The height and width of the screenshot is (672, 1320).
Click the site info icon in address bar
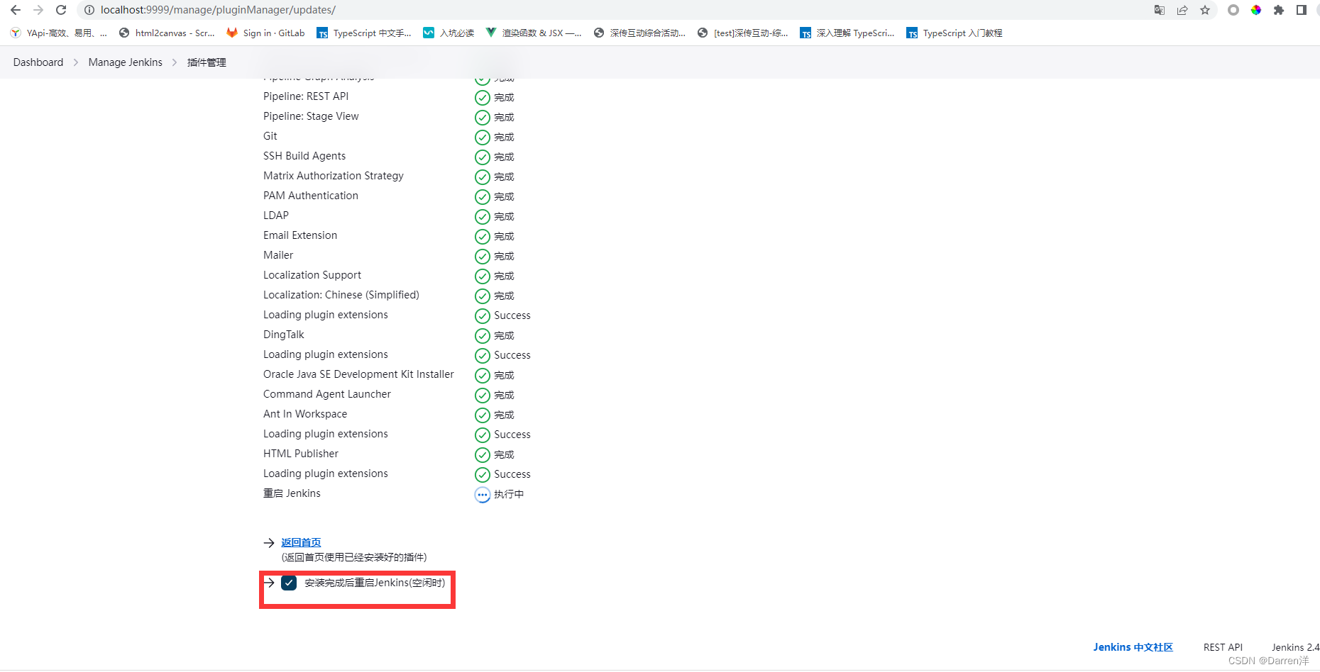coord(89,10)
